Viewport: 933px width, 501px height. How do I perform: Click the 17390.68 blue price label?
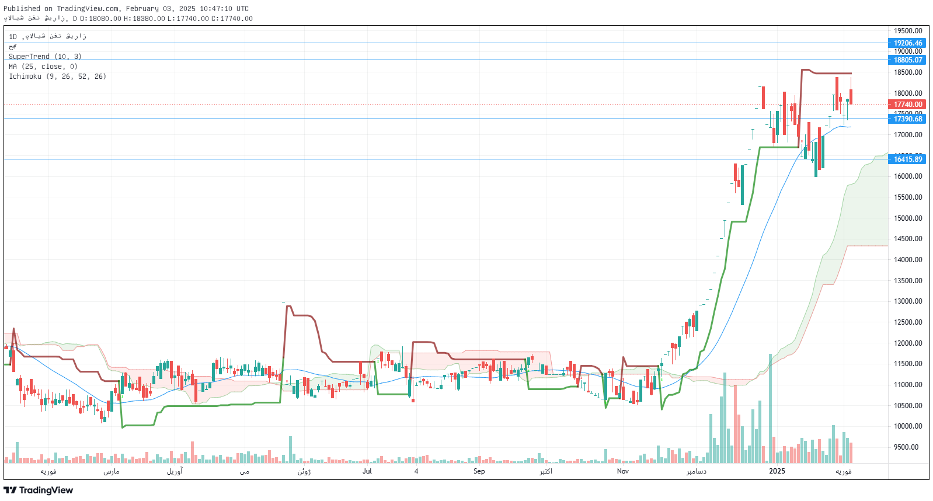[908, 119]
